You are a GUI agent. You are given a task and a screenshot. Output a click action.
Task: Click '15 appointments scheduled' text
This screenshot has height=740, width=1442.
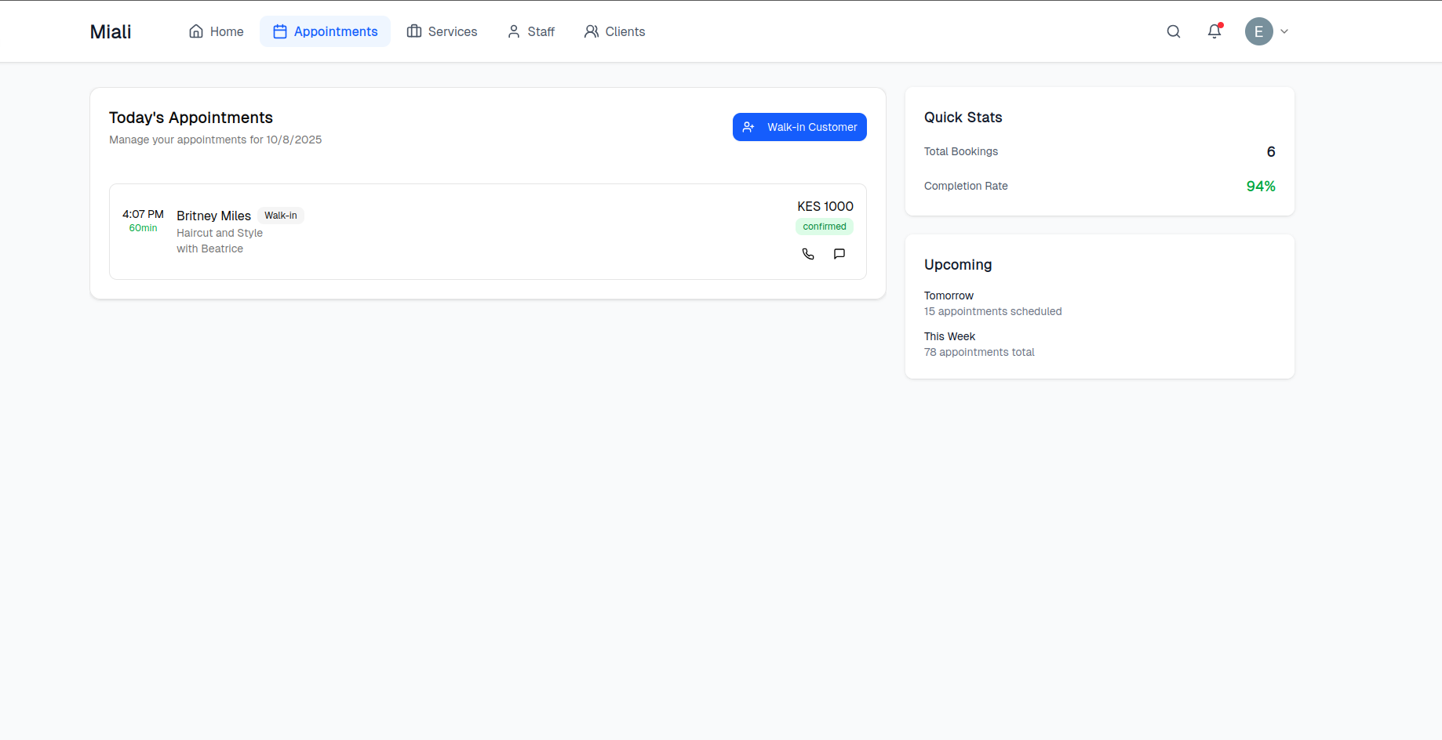[x=992, y=311]
